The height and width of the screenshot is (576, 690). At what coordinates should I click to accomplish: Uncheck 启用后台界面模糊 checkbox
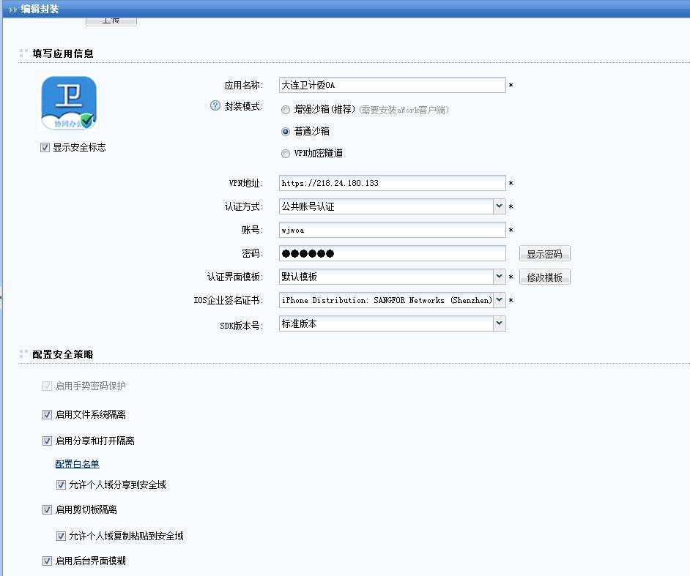(x=48, y=561)
